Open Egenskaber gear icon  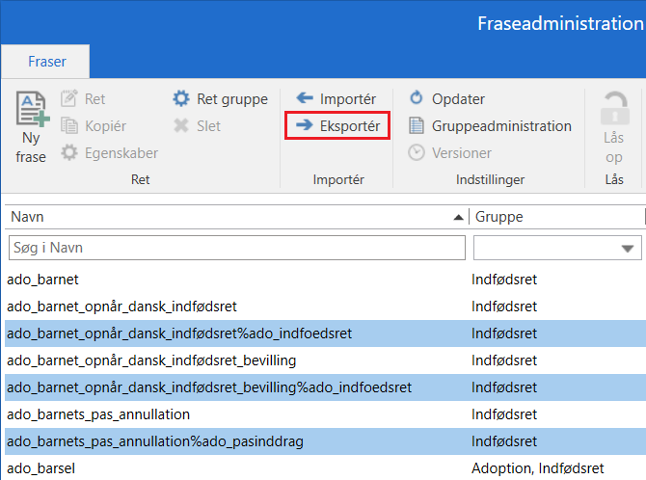[68, 152]
